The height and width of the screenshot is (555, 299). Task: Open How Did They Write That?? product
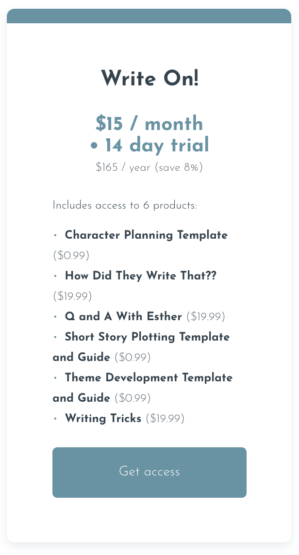[x=140, y=276]
